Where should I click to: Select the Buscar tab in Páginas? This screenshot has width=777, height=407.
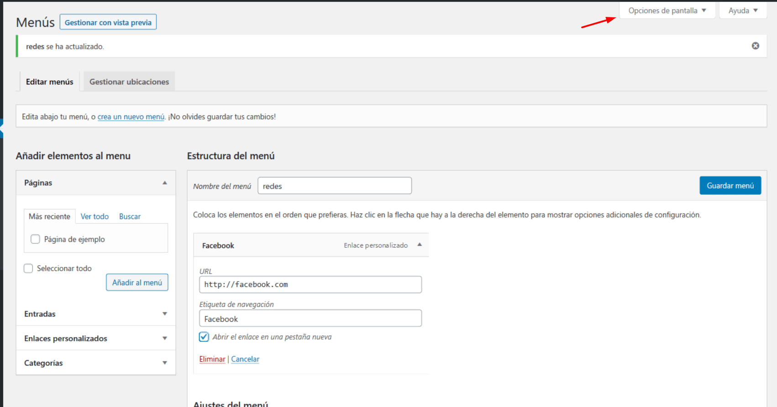tap(130, 216)
